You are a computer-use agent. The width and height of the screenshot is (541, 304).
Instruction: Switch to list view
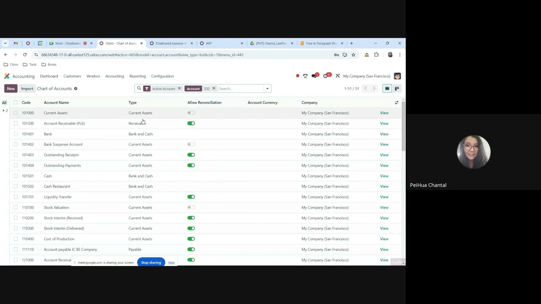[x=387, y=89]
